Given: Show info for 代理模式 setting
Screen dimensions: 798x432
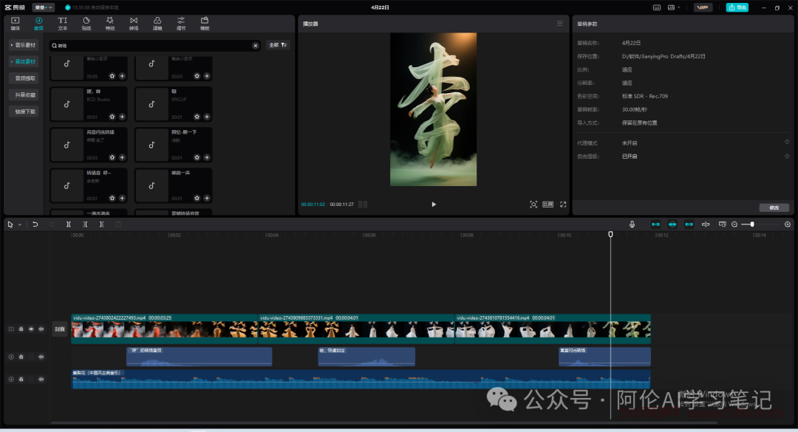Looking at the screenshot, I should (x=787, y=143).
